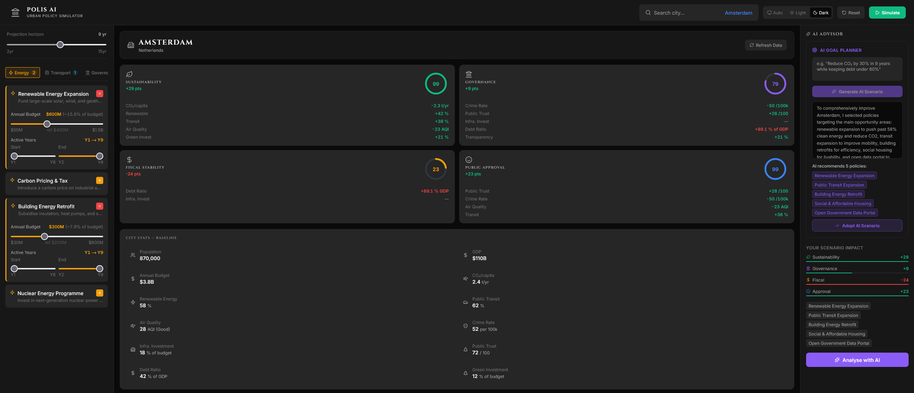Remove Renewable Energy Expansion with red X icon
The image size is (914, 393).
click(100, 94)
